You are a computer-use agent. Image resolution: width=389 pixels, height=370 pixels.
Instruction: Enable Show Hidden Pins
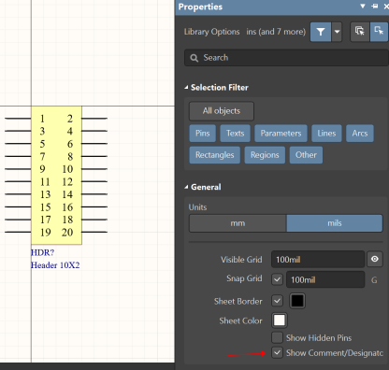(277, 337)
